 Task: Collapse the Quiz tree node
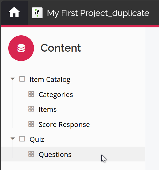(x=13, y=139)
